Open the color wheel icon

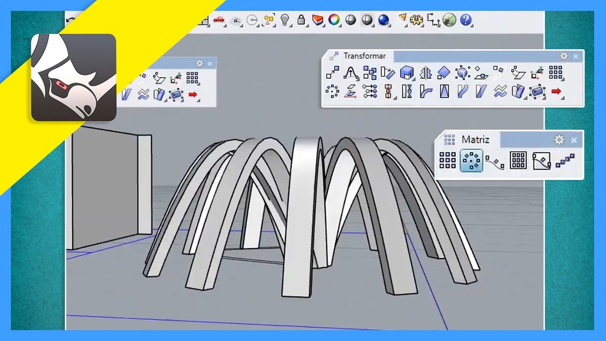(334, 20)
